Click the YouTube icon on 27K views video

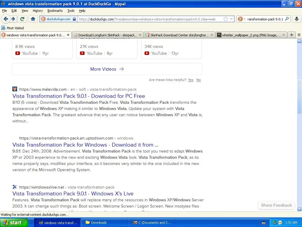pos(82,53)
